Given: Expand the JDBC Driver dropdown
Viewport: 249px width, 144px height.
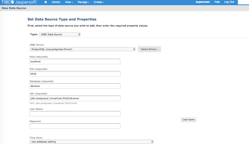Looking at the screenshot, I should point(83,49).
